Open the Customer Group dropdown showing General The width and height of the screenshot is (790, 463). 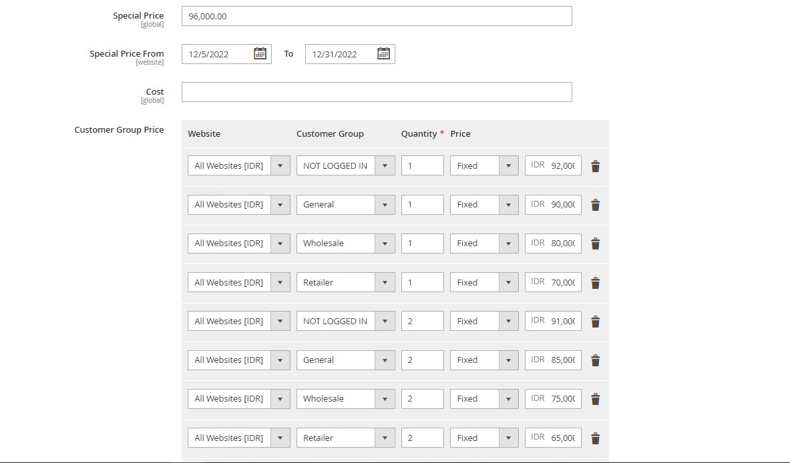[x=385, y=204]
